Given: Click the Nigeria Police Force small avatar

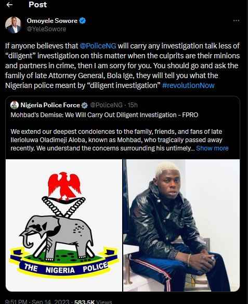Looking at the screenshot, I should pos(15,105).
